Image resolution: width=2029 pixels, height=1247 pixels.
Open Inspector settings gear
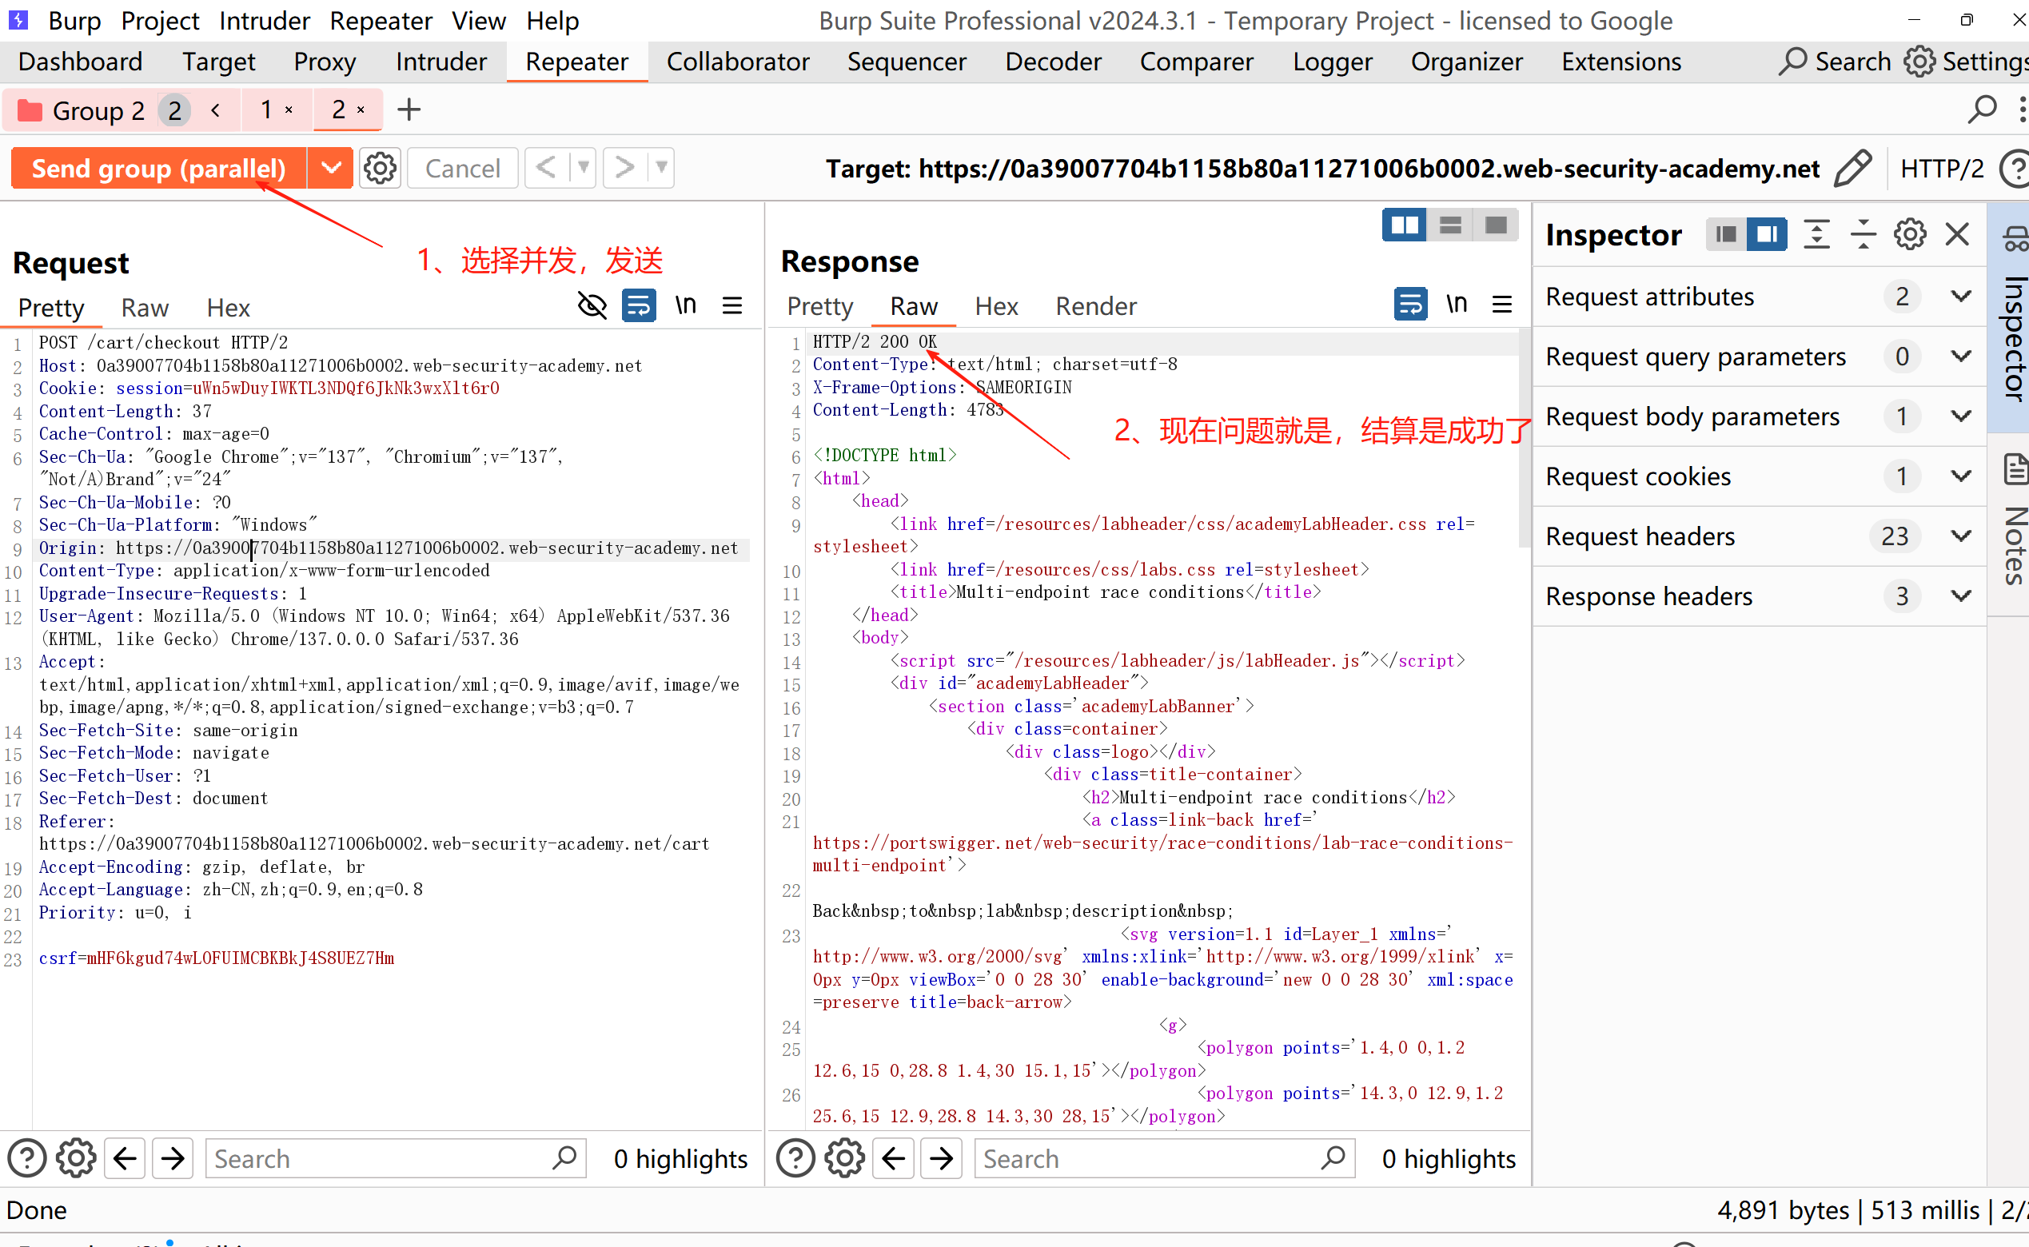coord(1909,235)
